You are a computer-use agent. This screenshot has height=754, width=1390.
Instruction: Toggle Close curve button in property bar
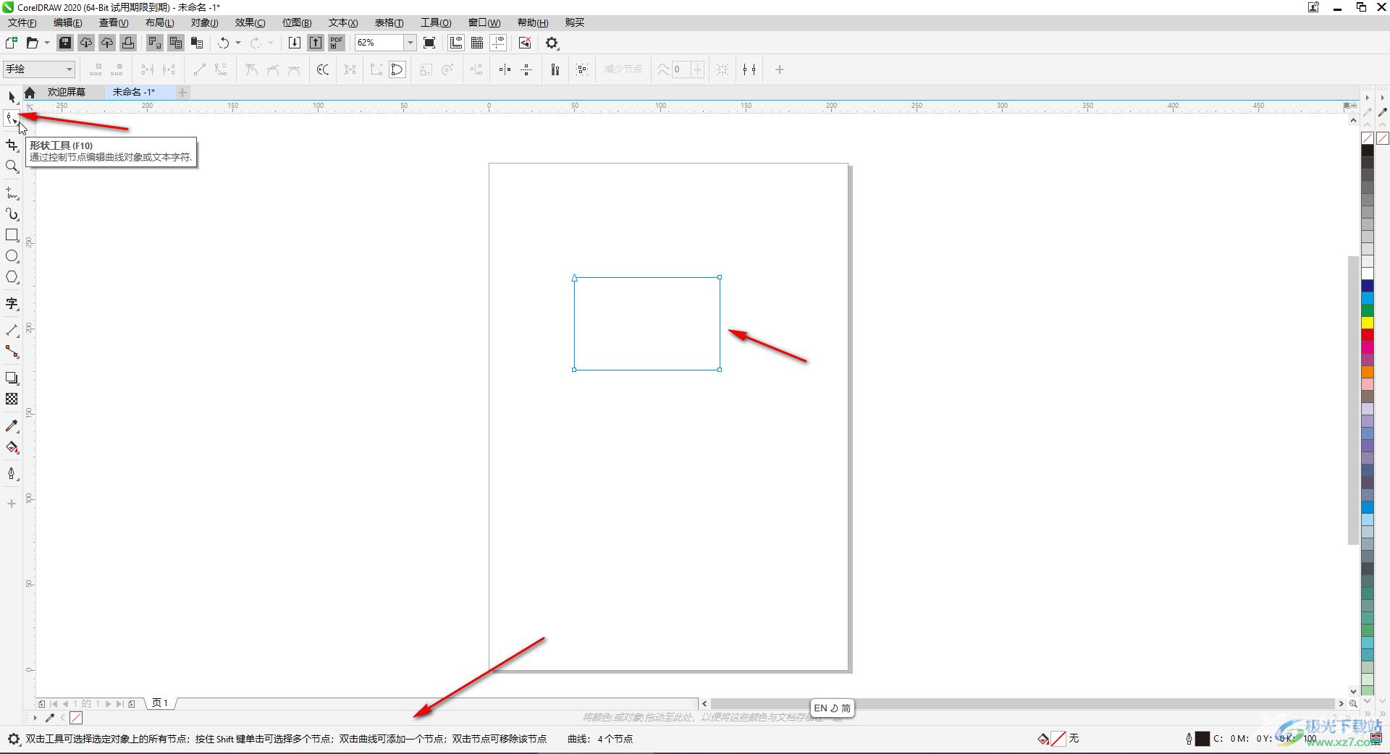click(397, 69)
